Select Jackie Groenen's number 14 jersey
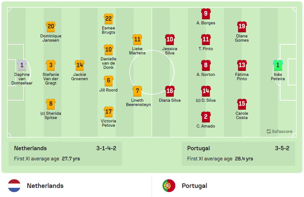Viewport: 304px width, 197px height. click(79, 65)
